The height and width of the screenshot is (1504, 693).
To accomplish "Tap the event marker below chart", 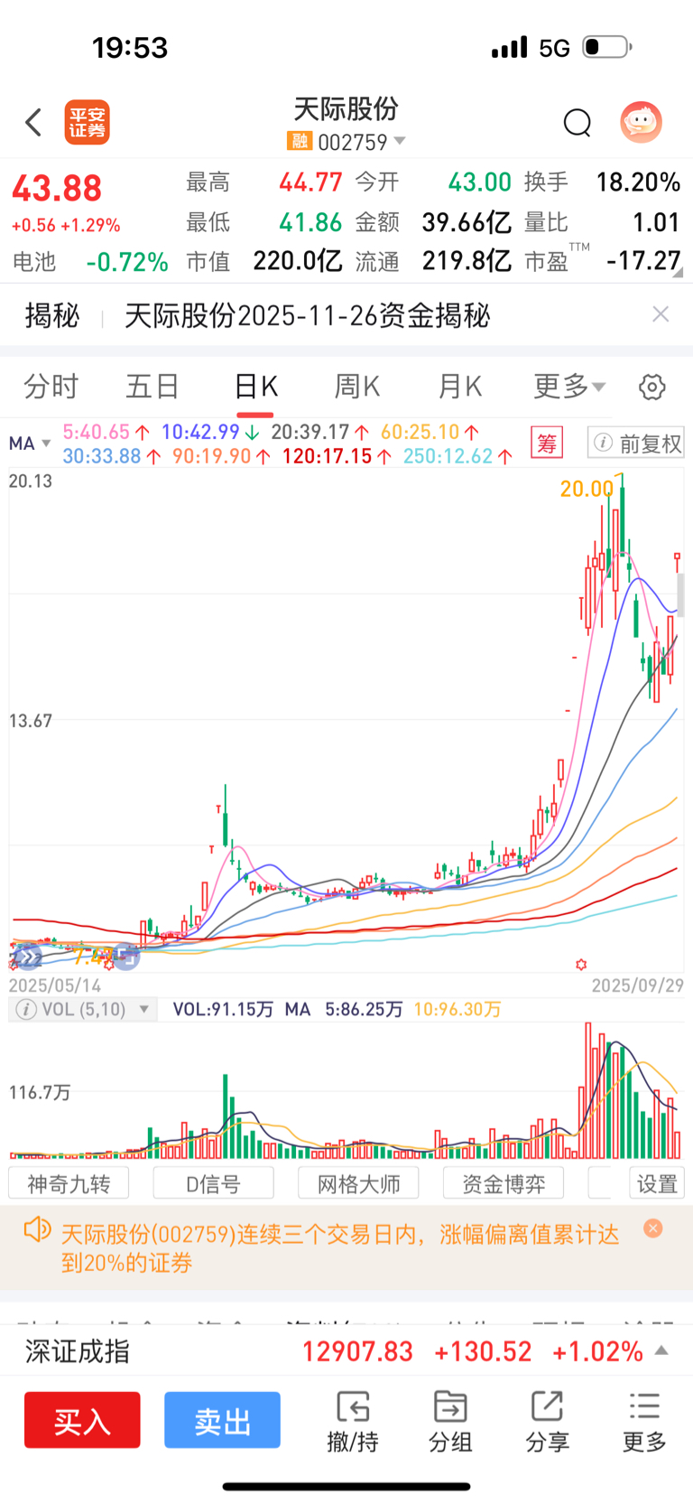I will [x=581, y=965].
